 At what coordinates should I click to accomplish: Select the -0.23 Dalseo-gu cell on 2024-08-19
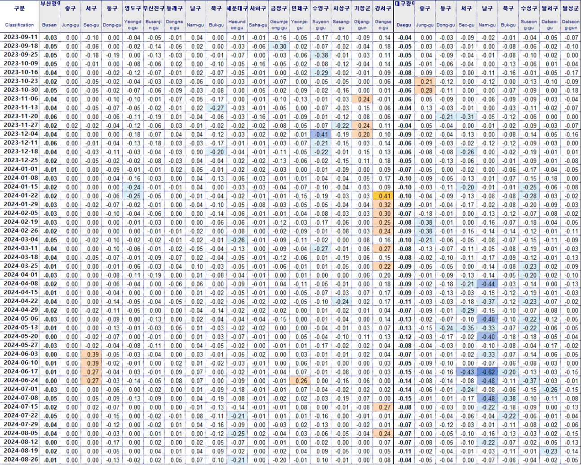(549, 451)
